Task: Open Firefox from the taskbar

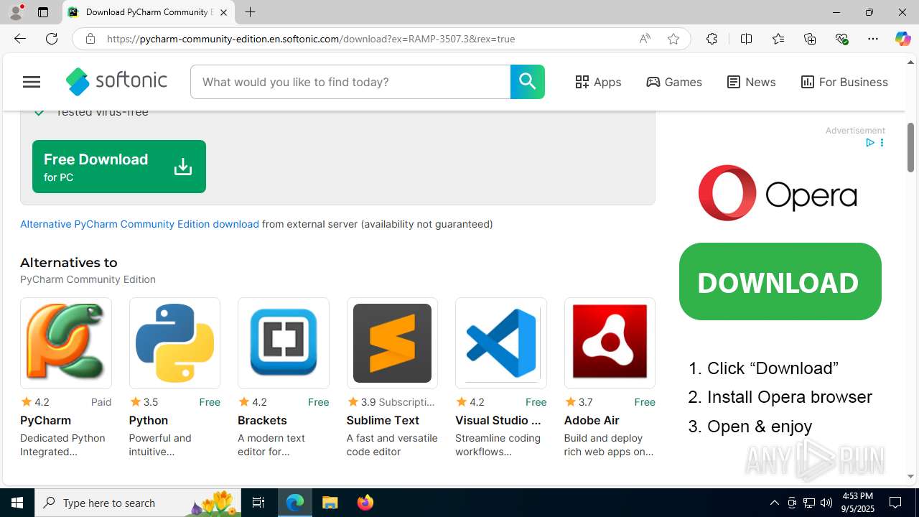Action: 365,503
